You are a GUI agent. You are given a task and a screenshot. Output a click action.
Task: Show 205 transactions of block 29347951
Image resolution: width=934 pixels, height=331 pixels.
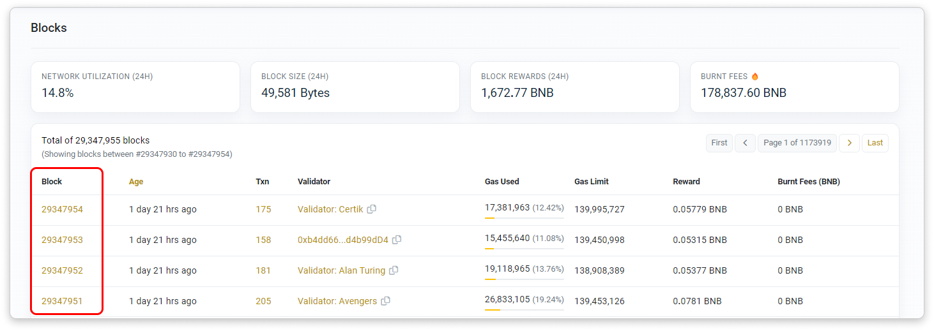[263, 301]
